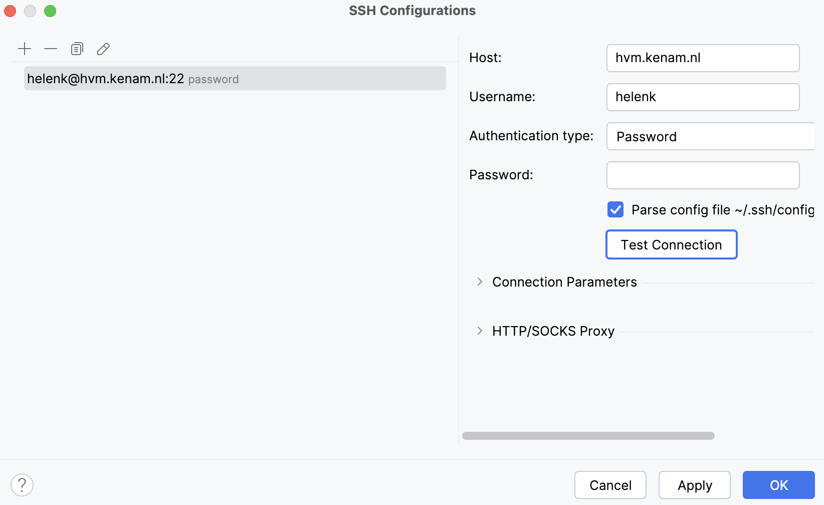
Task: Open the edit pencil tool
Action: [x=103, y=49]
